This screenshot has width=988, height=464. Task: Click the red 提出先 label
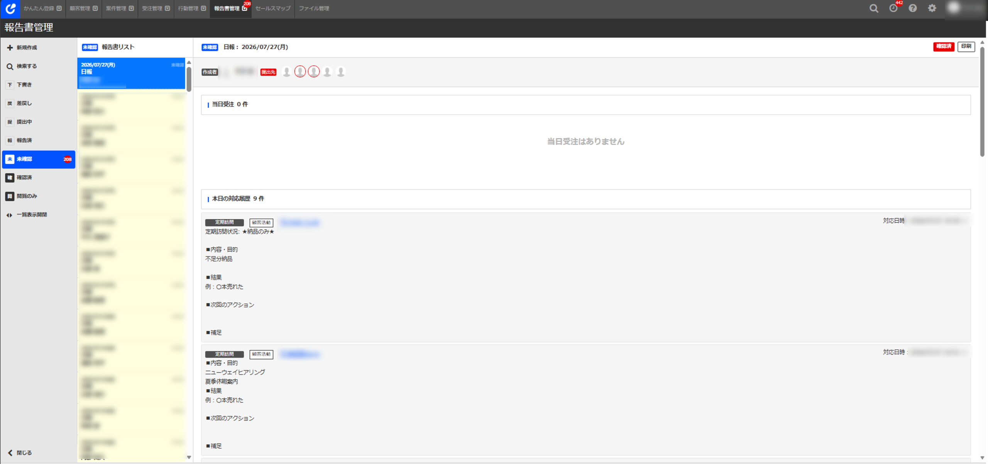tap(268, 72)
